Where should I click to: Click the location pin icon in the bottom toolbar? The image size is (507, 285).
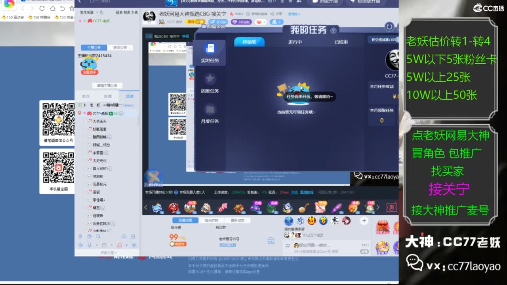(80, 237)
